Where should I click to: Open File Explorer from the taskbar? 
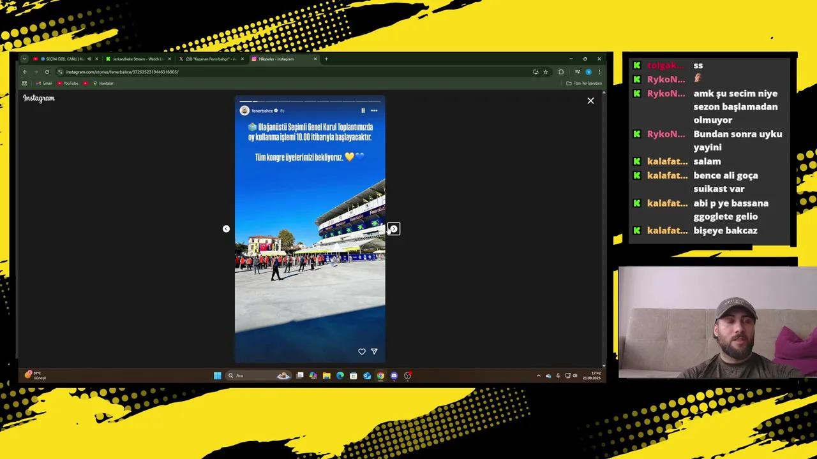coord(326,375)
